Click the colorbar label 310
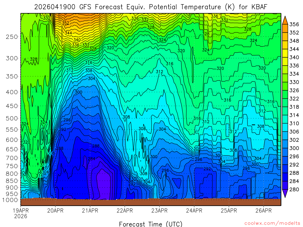This screenshot has width=303, height=227. point(294,123)
